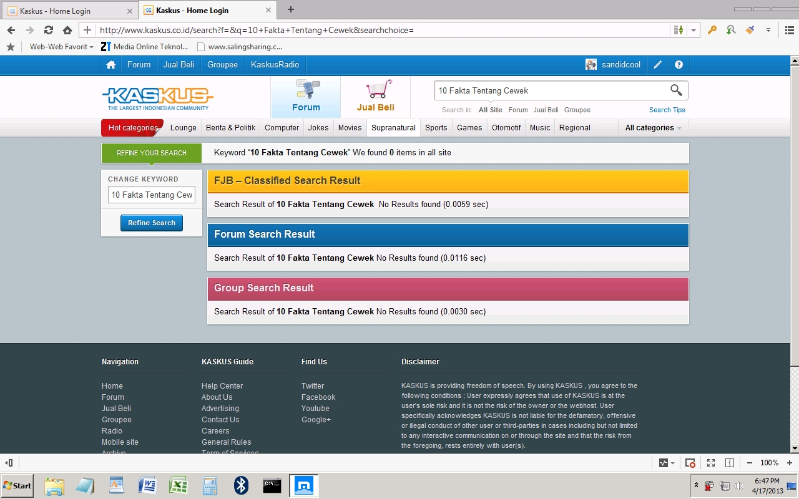
Task: Open KaskusRadio in the top blue bar
Action: [275, 65]
